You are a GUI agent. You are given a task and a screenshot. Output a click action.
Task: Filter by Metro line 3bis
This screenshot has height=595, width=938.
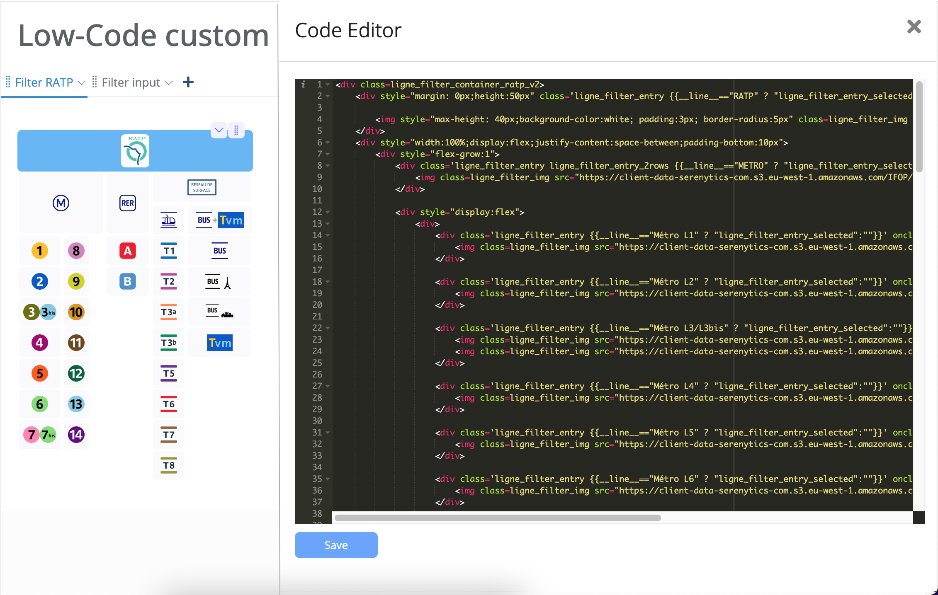pyautogui.click(x=49, y=312)
